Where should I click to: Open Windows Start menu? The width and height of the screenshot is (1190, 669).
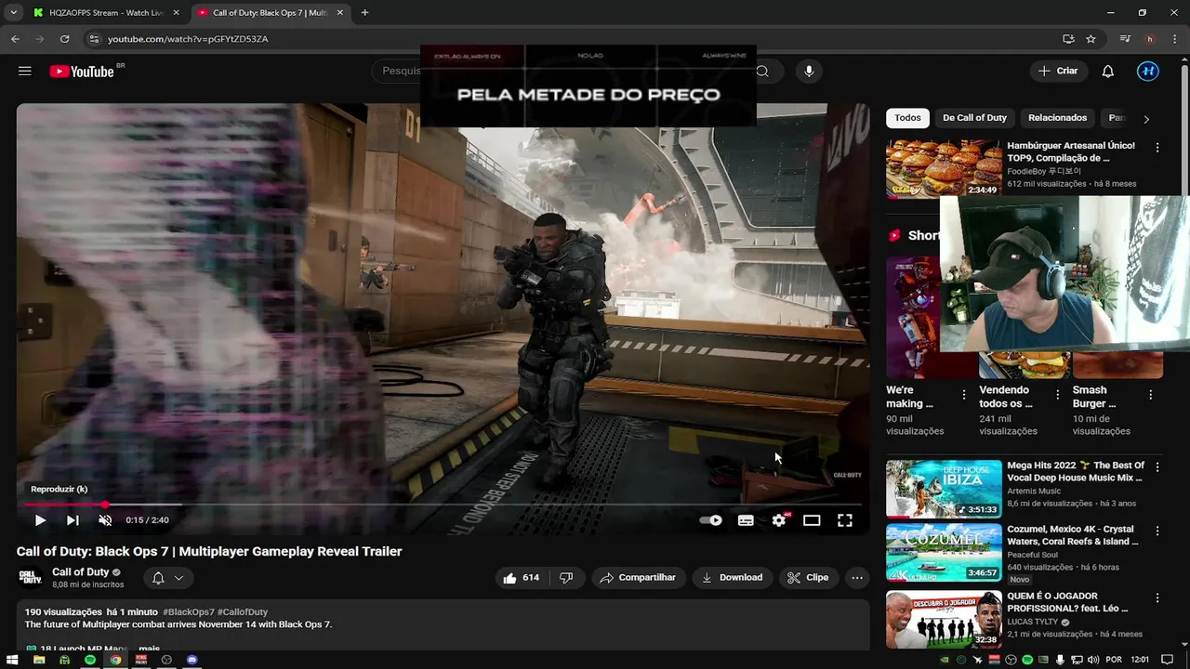13,660
